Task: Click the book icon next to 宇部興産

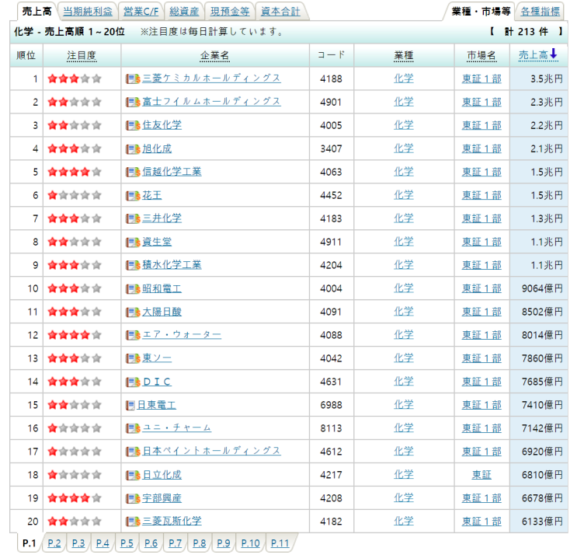Action: pyautogui.click(x=133, y=498)
